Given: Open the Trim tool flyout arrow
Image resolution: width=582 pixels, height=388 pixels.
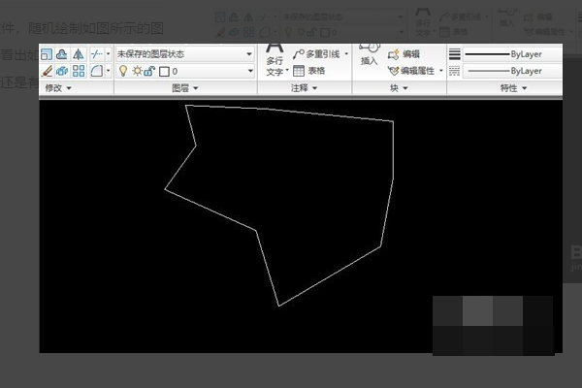Looking at the screenshot, I should click(x=109, y=54).
